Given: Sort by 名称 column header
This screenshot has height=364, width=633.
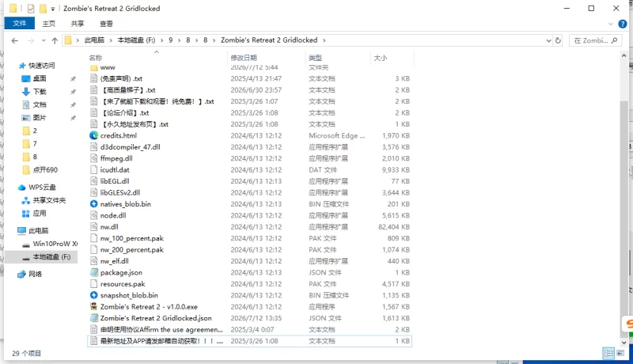Looking at the screenshot, I should point(96,58).
